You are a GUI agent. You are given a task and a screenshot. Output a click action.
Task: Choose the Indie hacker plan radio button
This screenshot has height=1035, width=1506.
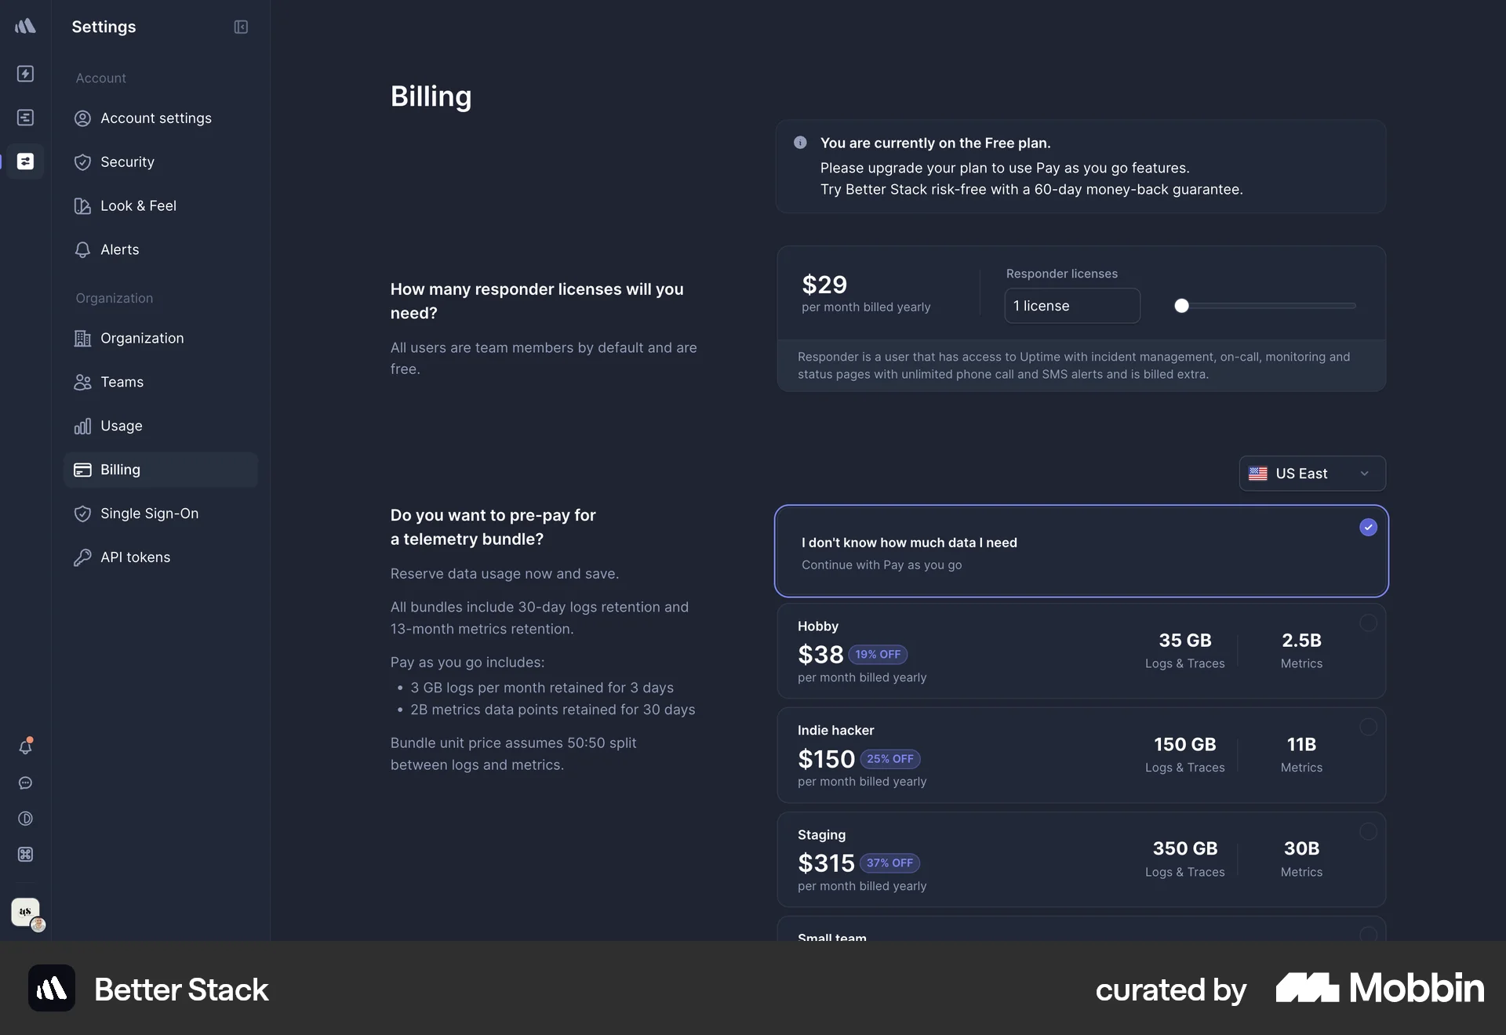click(x=1367, y=726)
